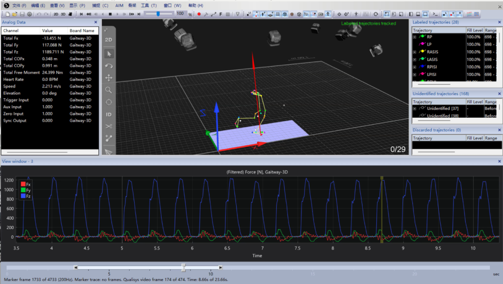
Task: Jump to the first frame
Action: 81,14
